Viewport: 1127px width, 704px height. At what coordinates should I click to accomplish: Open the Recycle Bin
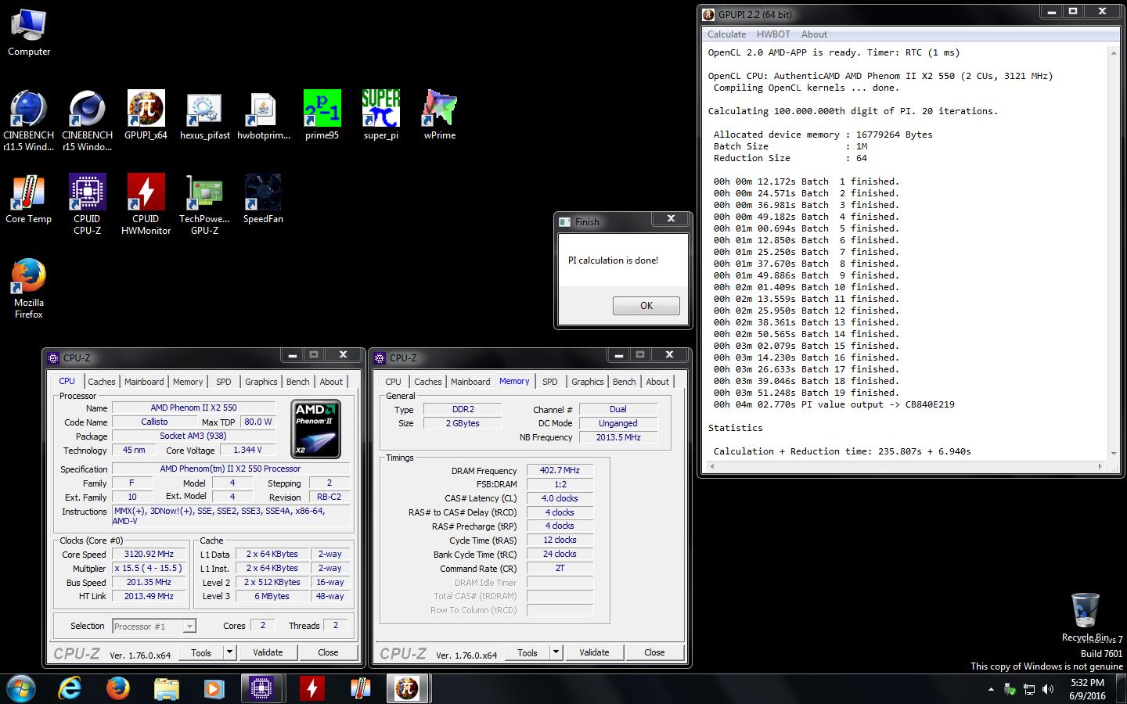coord(1085,617)
